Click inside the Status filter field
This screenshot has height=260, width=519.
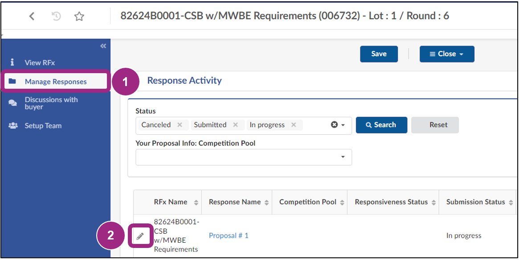coord(244,125)
